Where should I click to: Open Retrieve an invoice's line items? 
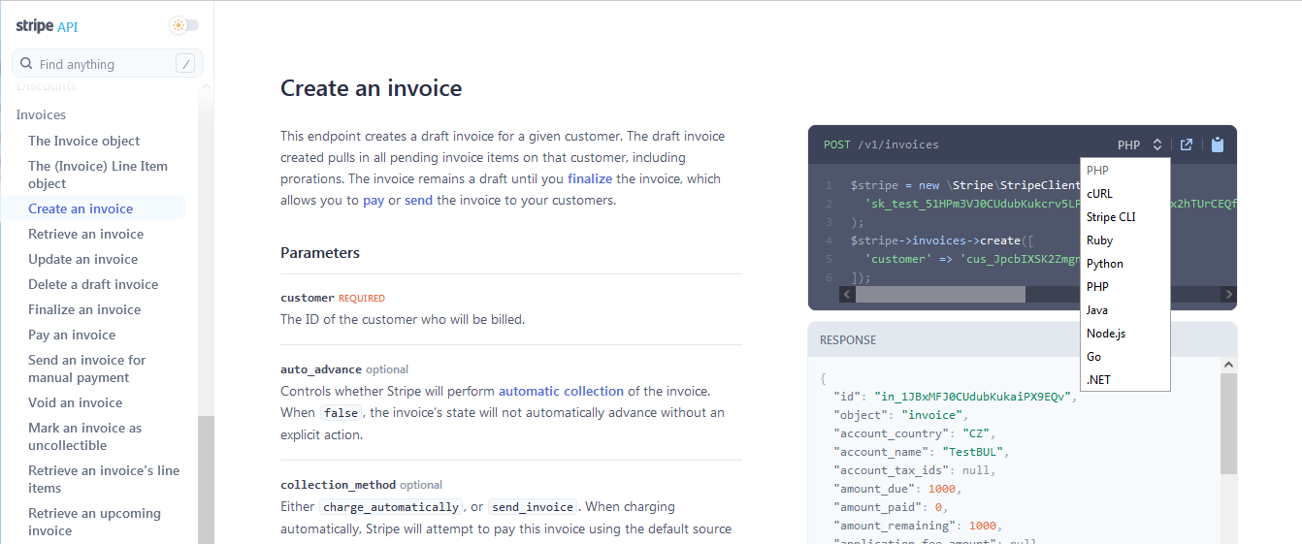point(104,479)
